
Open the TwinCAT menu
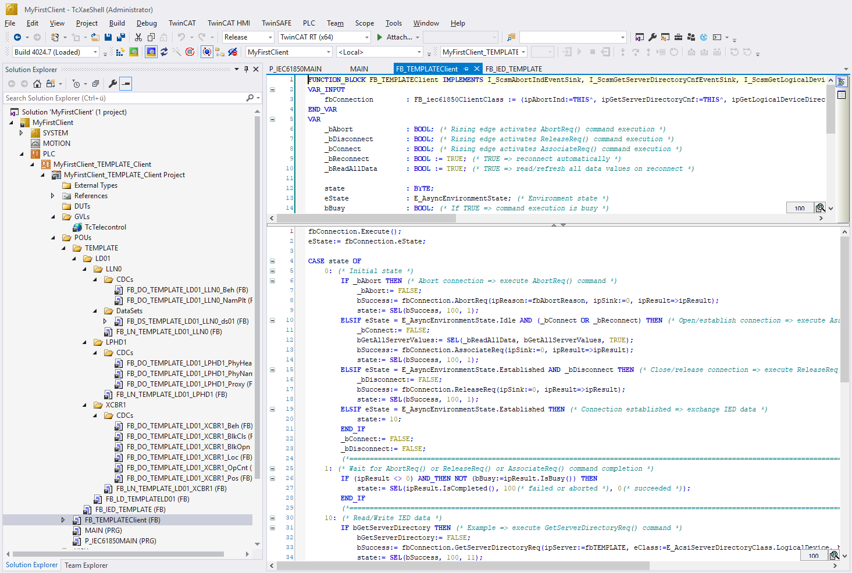tap(182, 23)
